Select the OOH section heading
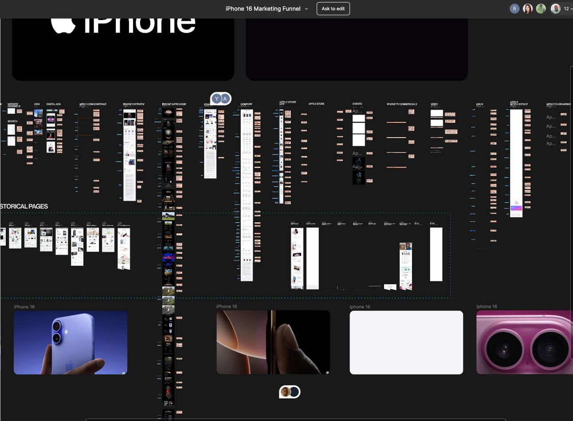Viewport: 573px width, 421px height. pos(37,104)
